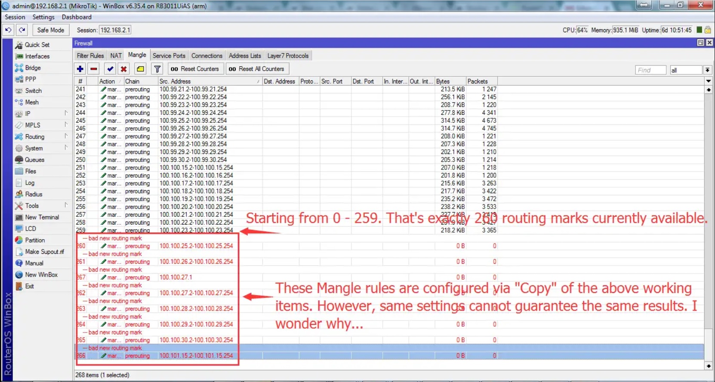Open the column selector dropdown arrow
The width and height of the screenshot is (715, 382).
pyautogui.click(x=708, y=81)
